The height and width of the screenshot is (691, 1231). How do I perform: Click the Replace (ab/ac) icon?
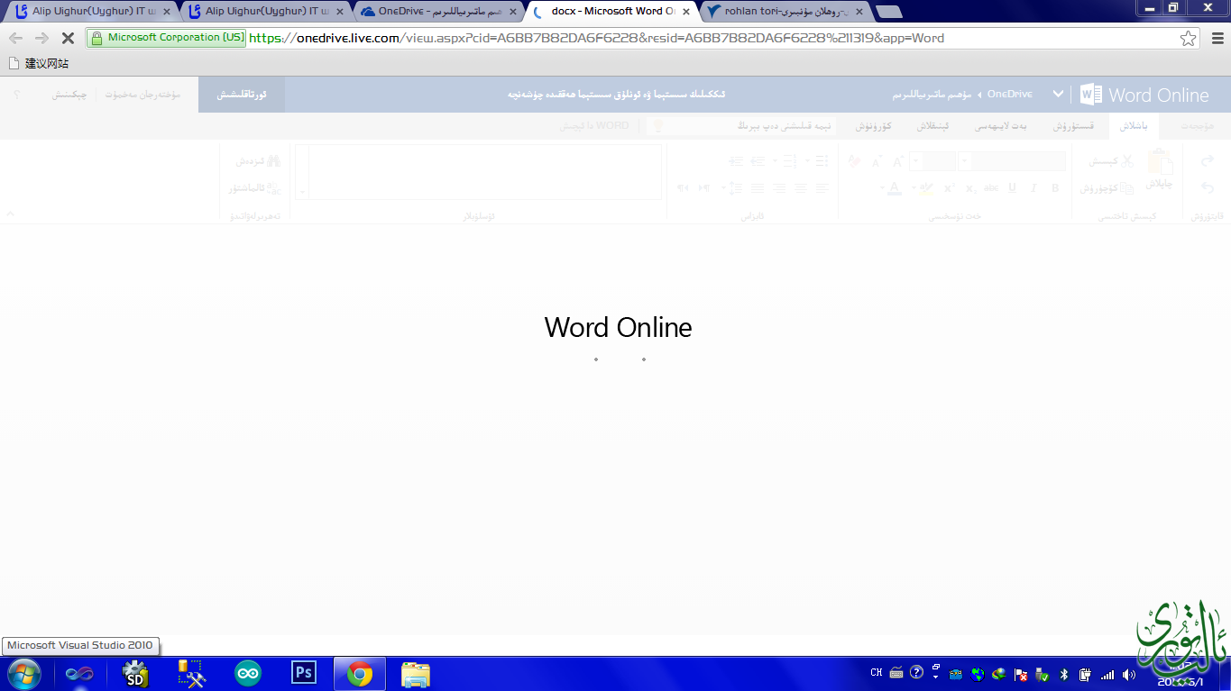click(x=274, y=188)
